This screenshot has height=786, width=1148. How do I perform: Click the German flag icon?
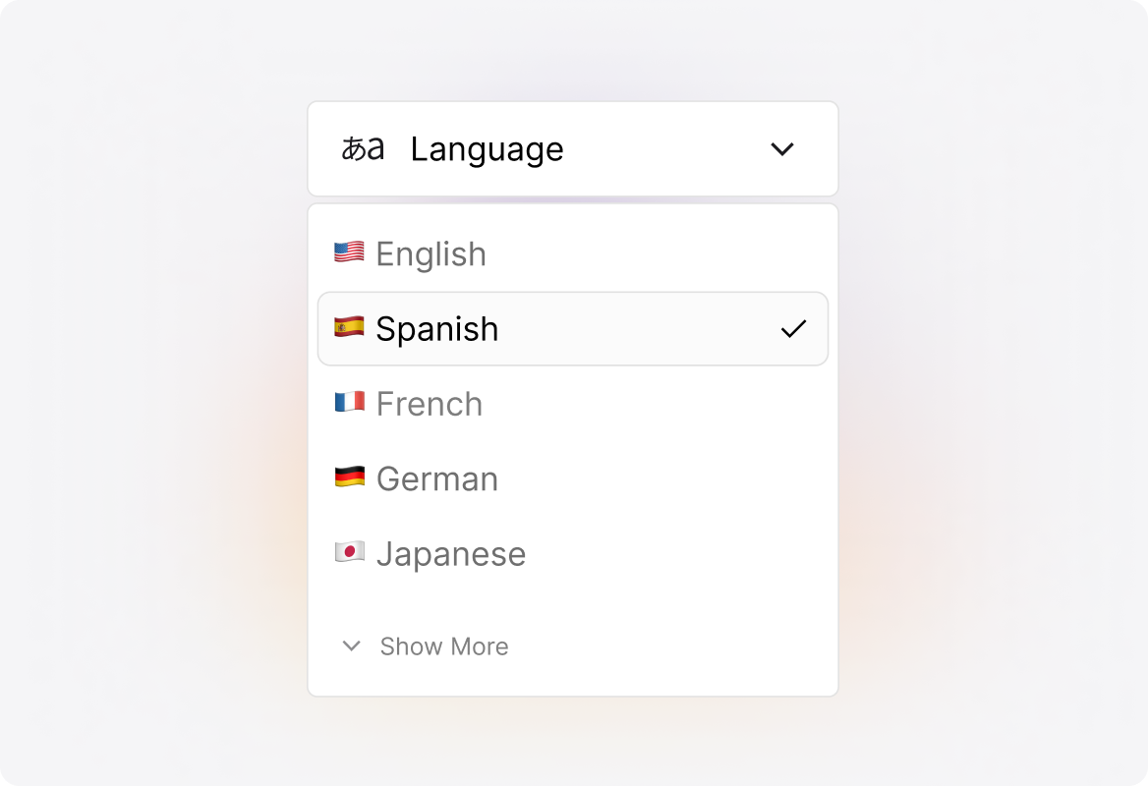(350, 478)
